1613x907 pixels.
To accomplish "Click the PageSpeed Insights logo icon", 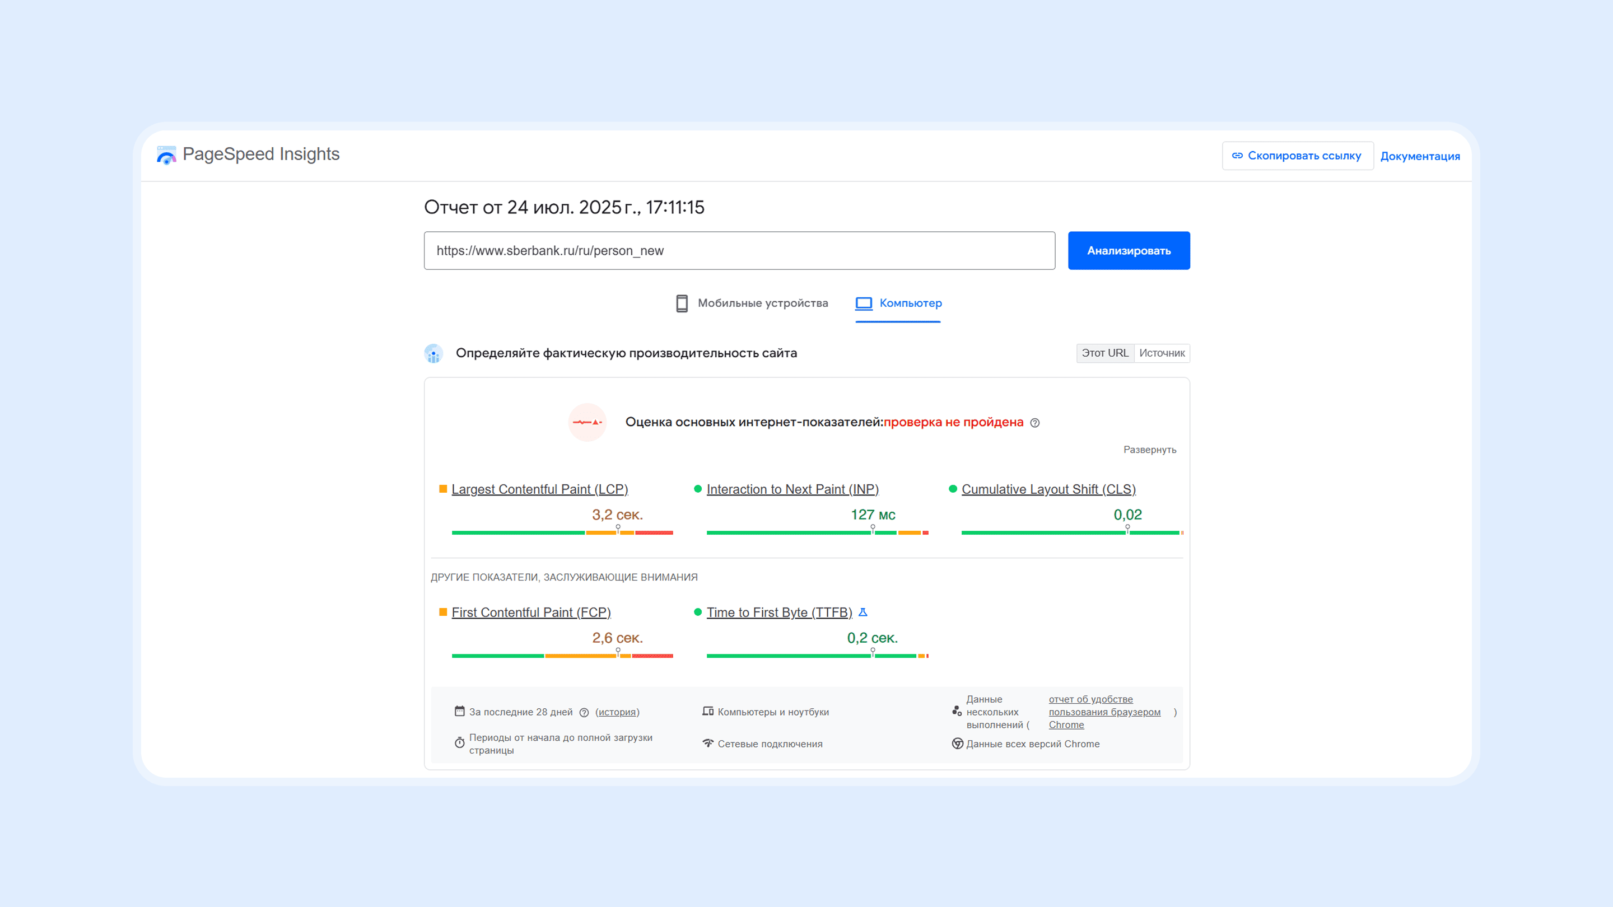I will (x=166, y=155).
